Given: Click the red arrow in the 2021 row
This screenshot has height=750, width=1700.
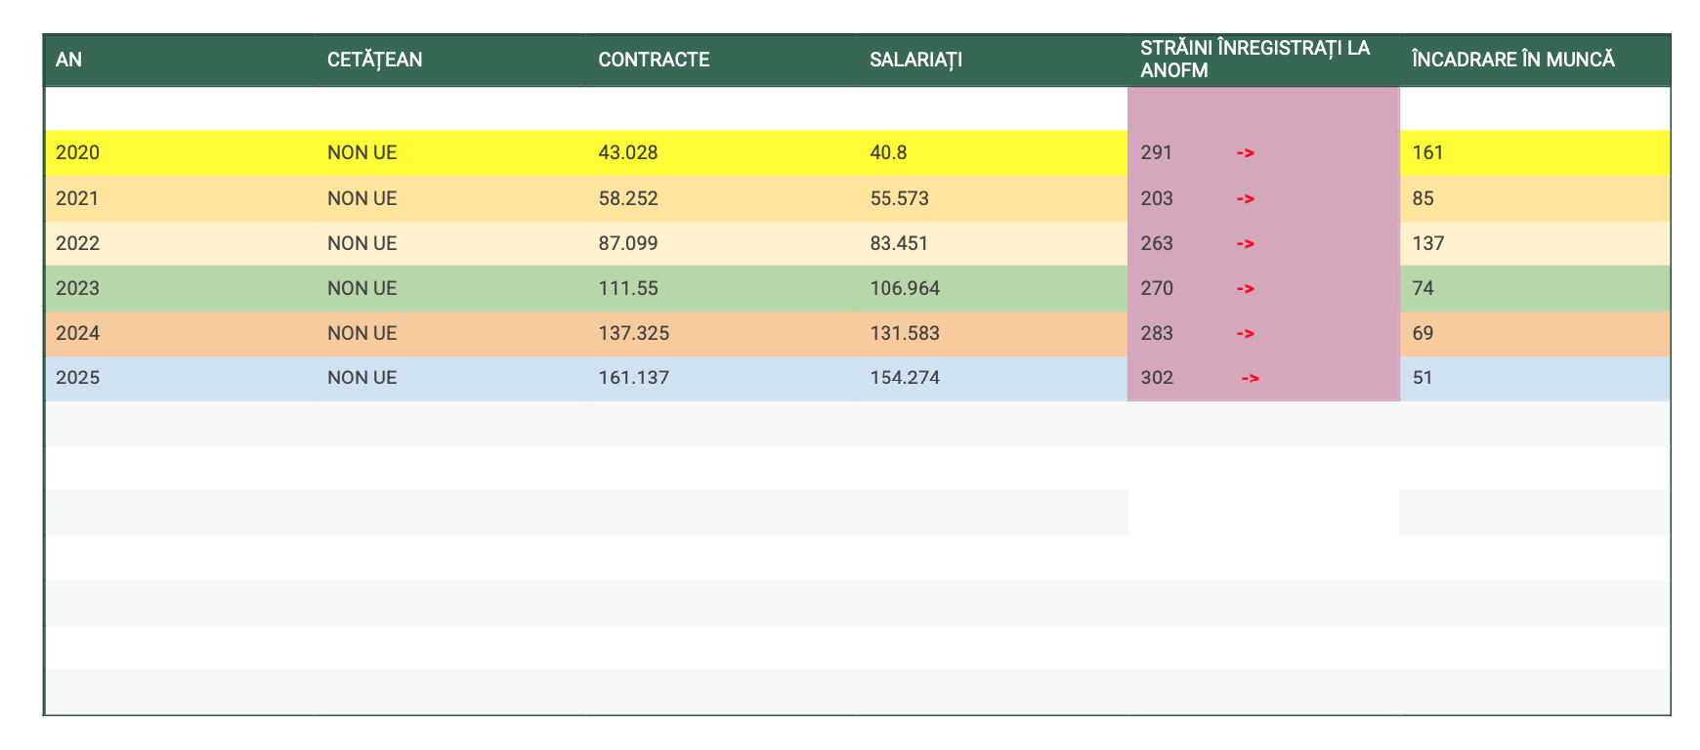Looking at the screenshot, I should (1245, 199).
